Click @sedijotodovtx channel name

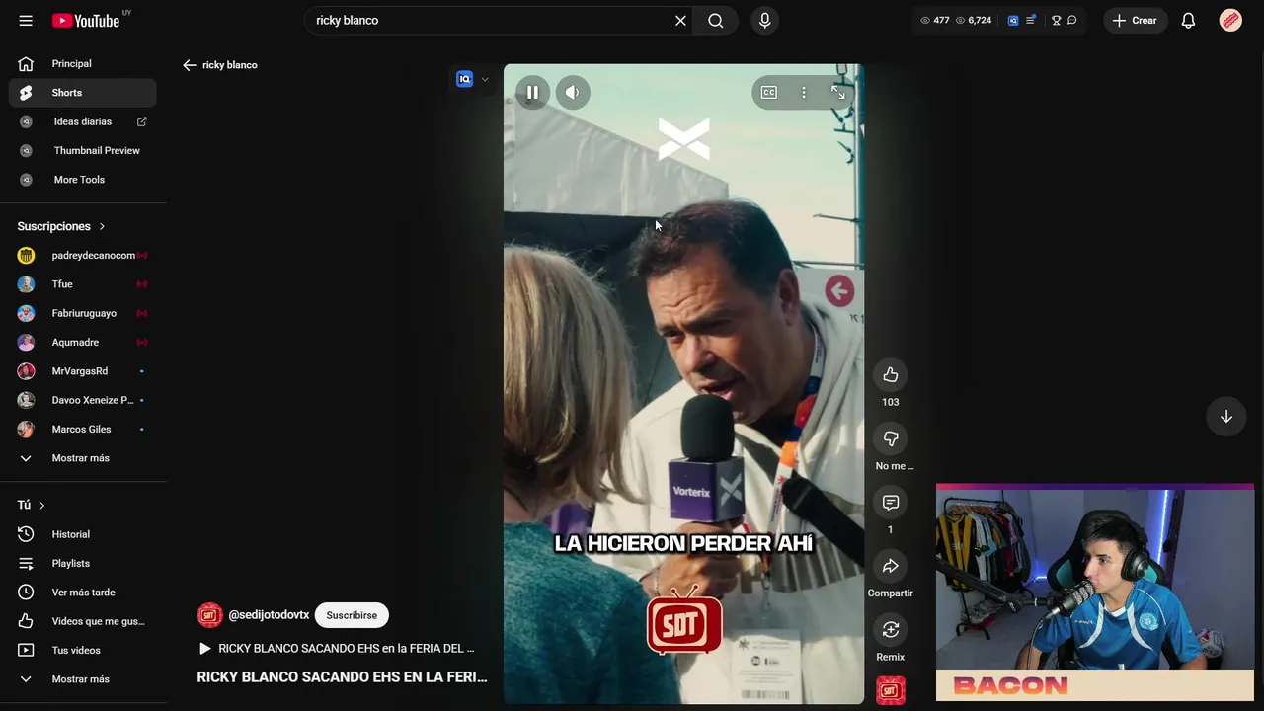click(269, 615)
